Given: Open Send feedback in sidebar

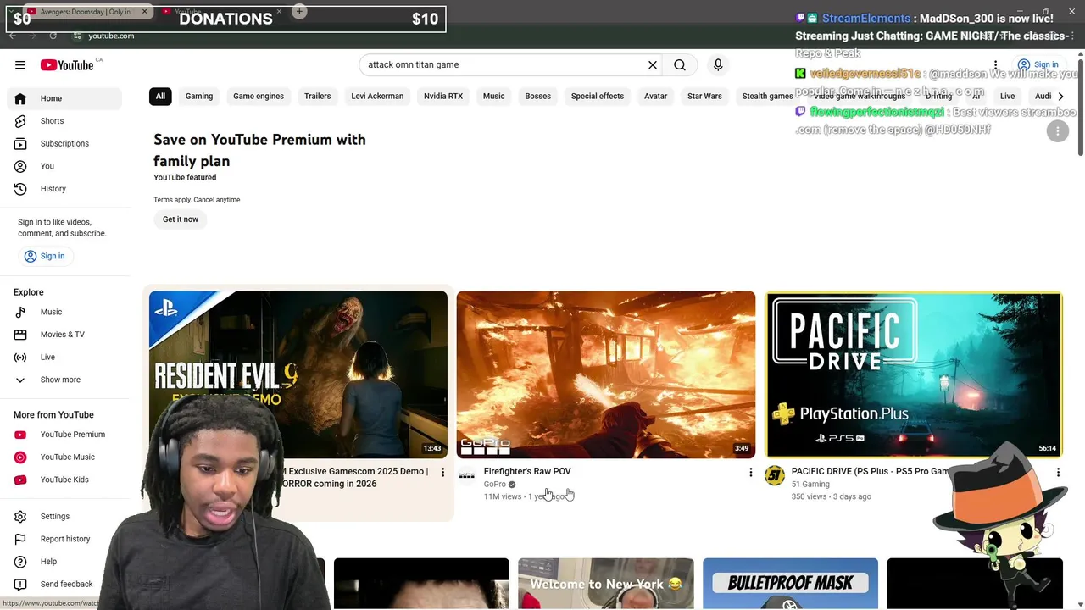Looking at the screenshot, I should pos(64,585).
